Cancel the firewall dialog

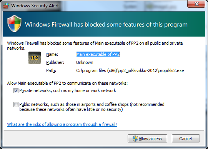point(186,139)
